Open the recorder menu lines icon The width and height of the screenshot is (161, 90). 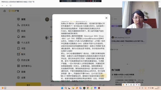(x=63, y=1)
